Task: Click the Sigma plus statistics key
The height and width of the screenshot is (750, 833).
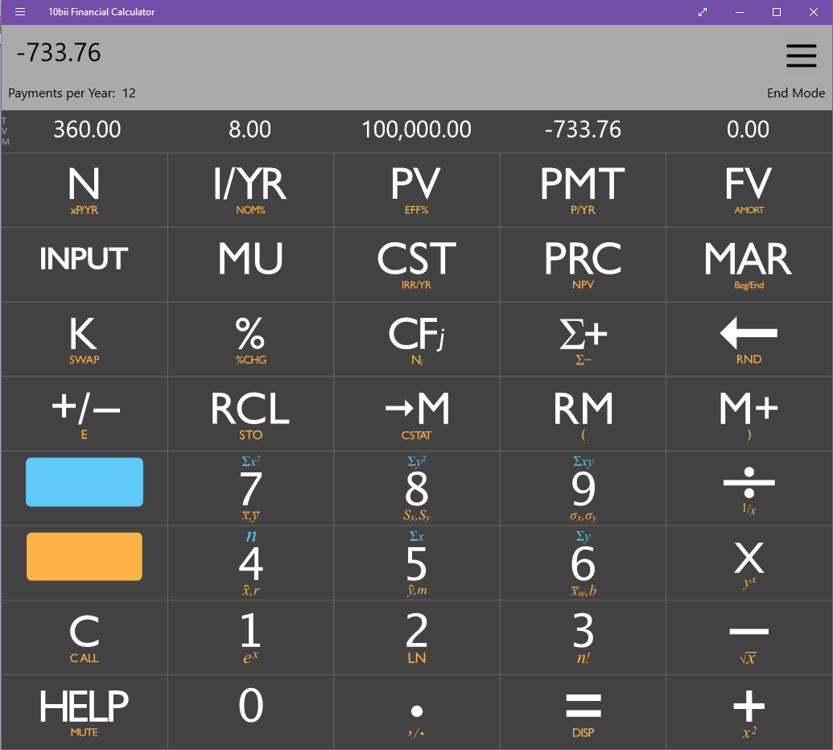Action: (583, 340)
